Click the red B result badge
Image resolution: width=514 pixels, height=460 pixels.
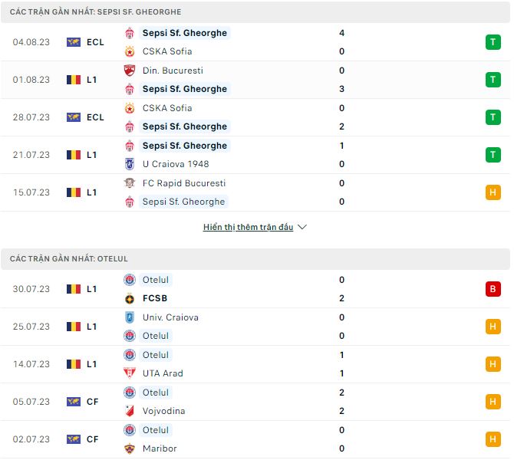493,289
